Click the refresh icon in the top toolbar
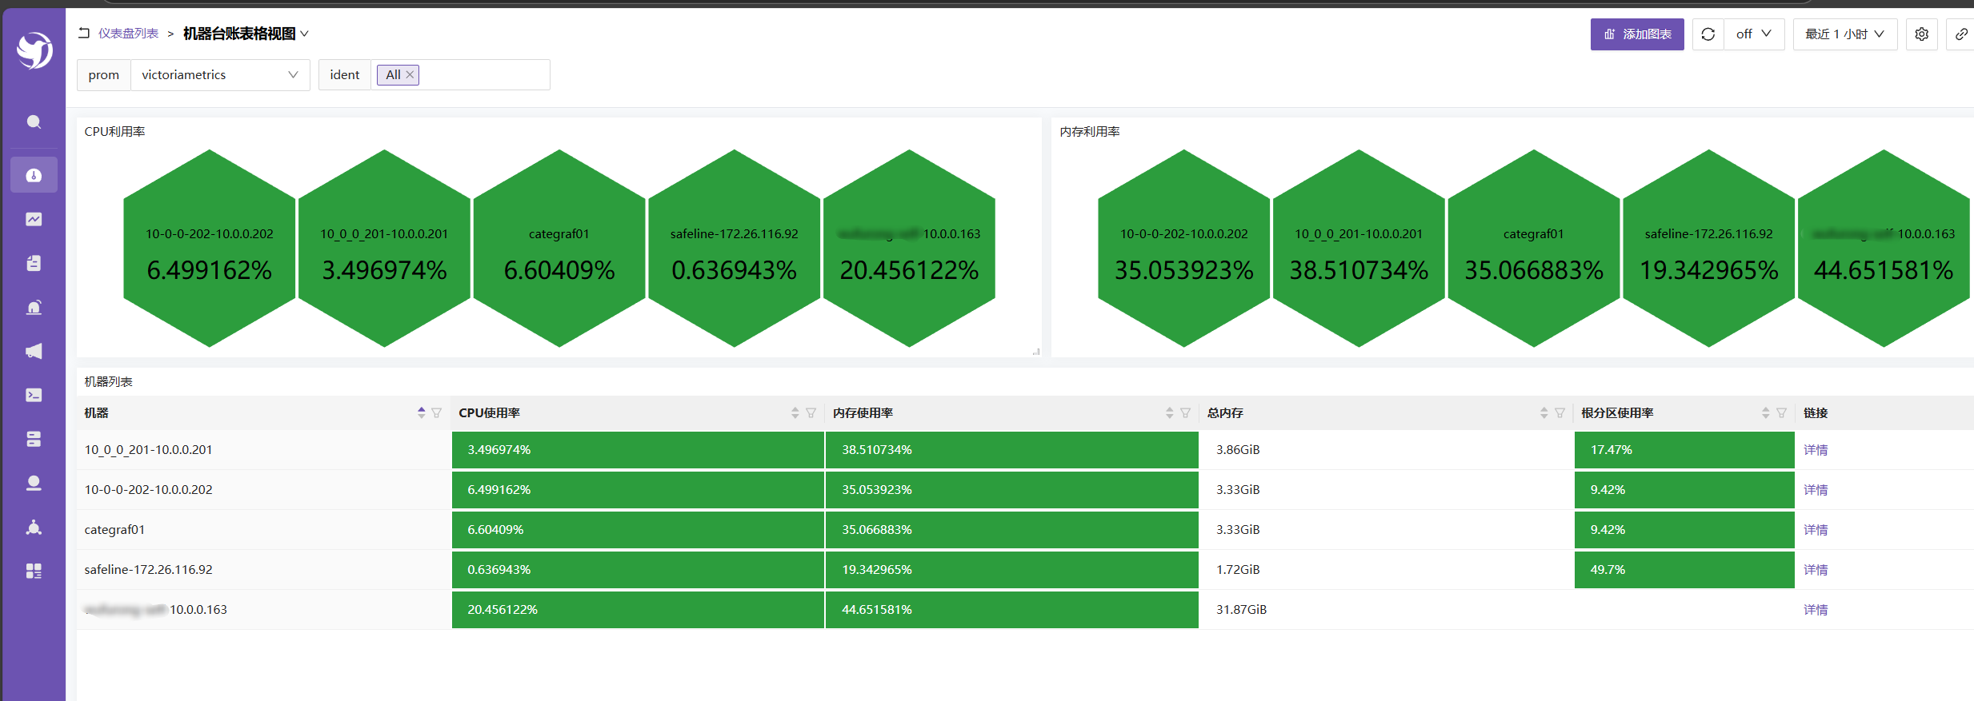This screenshot has height=701, width=1974. coord(1708,34)
